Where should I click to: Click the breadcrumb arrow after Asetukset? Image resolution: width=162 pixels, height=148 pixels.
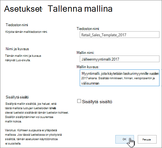42,9
